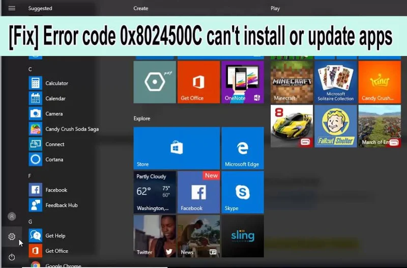The width and height of the screenshot is (407, 268).
Task: Open the hexagon app tile beside Get Office
Action: coord(155,82)
